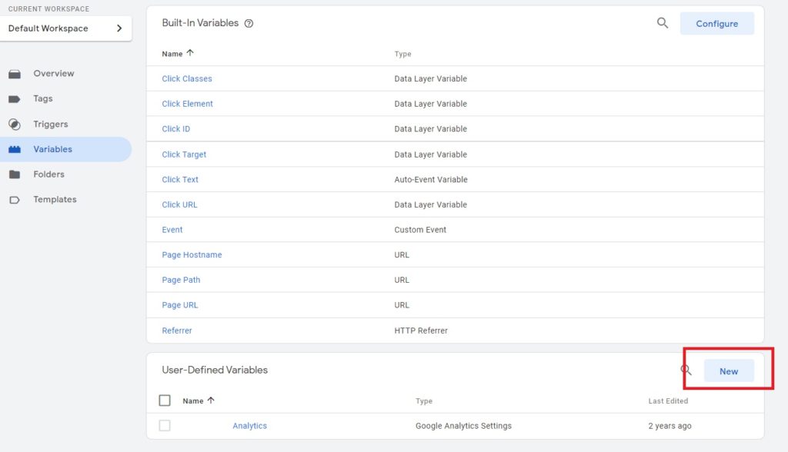Search the Built-In Variables list
Viewport: 788px width, 452px height.
pyautogui.click(x=662, y=23)
